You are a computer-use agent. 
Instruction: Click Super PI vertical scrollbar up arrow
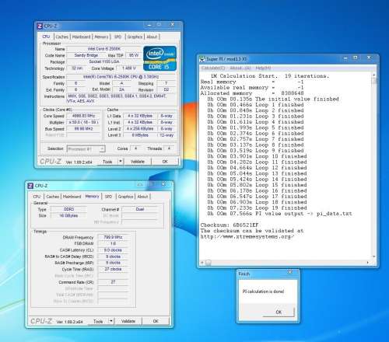373,75
